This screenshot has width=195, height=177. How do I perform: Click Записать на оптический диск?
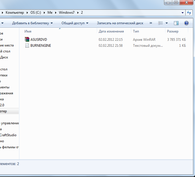120,23
